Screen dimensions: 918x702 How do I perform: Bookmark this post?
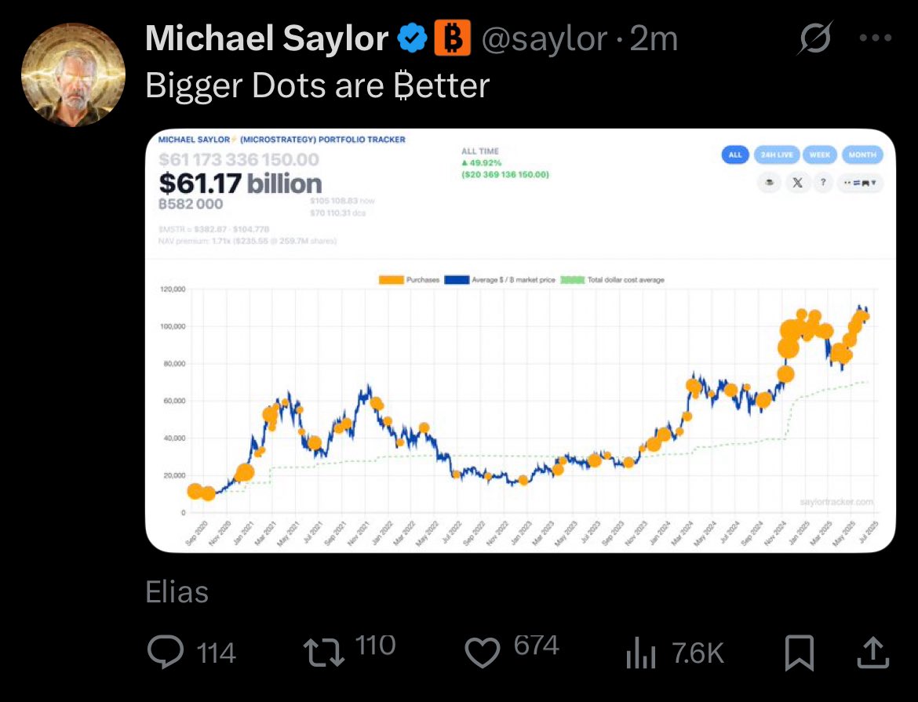[x=800, y=653]
